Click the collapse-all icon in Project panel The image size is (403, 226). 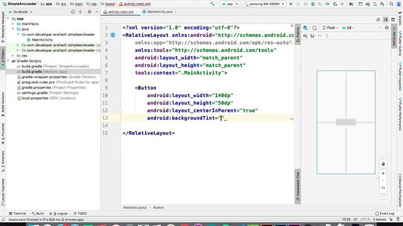click(81, 12)
